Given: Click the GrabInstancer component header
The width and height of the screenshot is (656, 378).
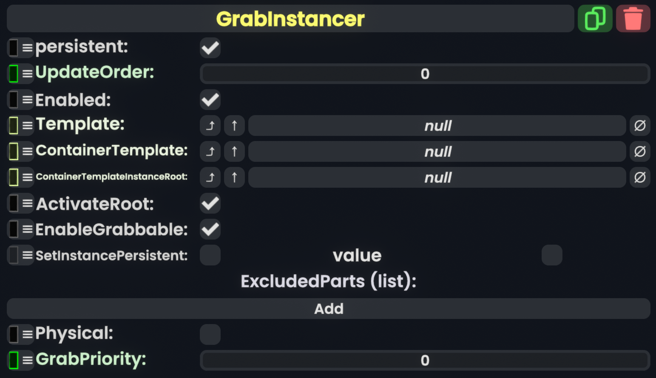Looking at the screenshot, I should 290,19.
